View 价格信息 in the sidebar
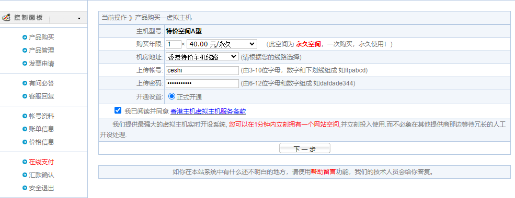This screenshot has width=515, height=198. coord(41,142)
